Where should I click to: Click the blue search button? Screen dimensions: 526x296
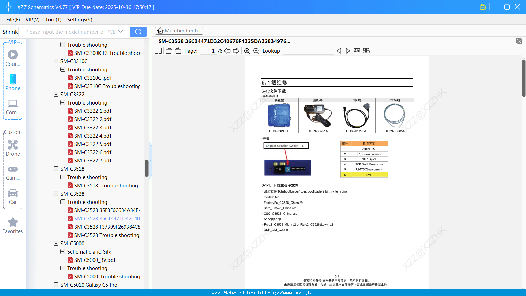click(x=138, y=32)
